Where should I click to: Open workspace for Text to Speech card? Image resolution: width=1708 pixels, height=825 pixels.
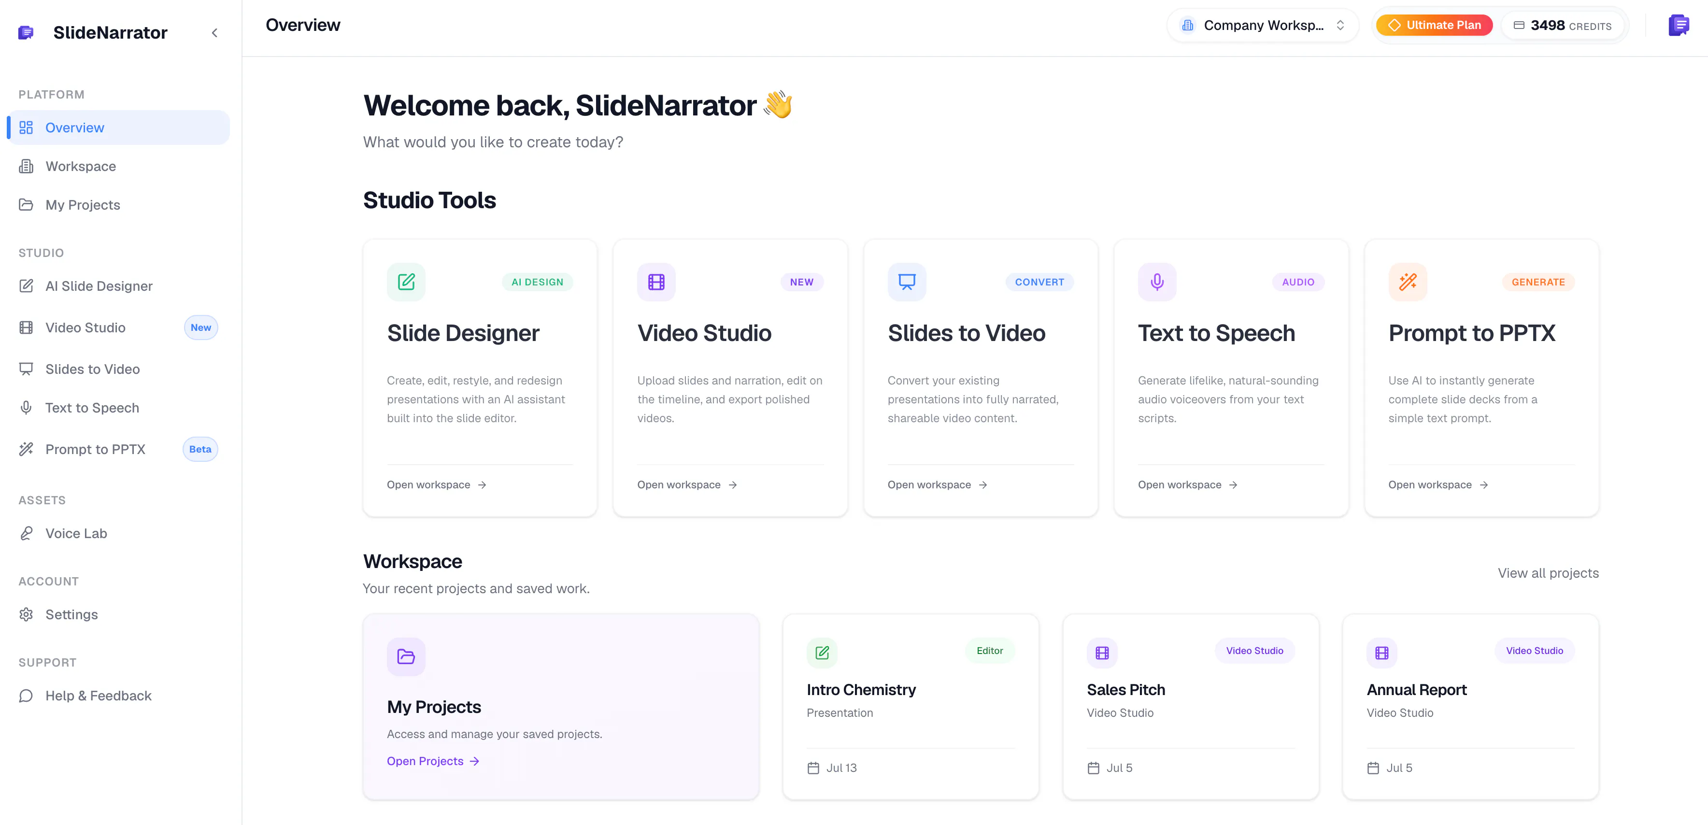tap(1188, 485)
